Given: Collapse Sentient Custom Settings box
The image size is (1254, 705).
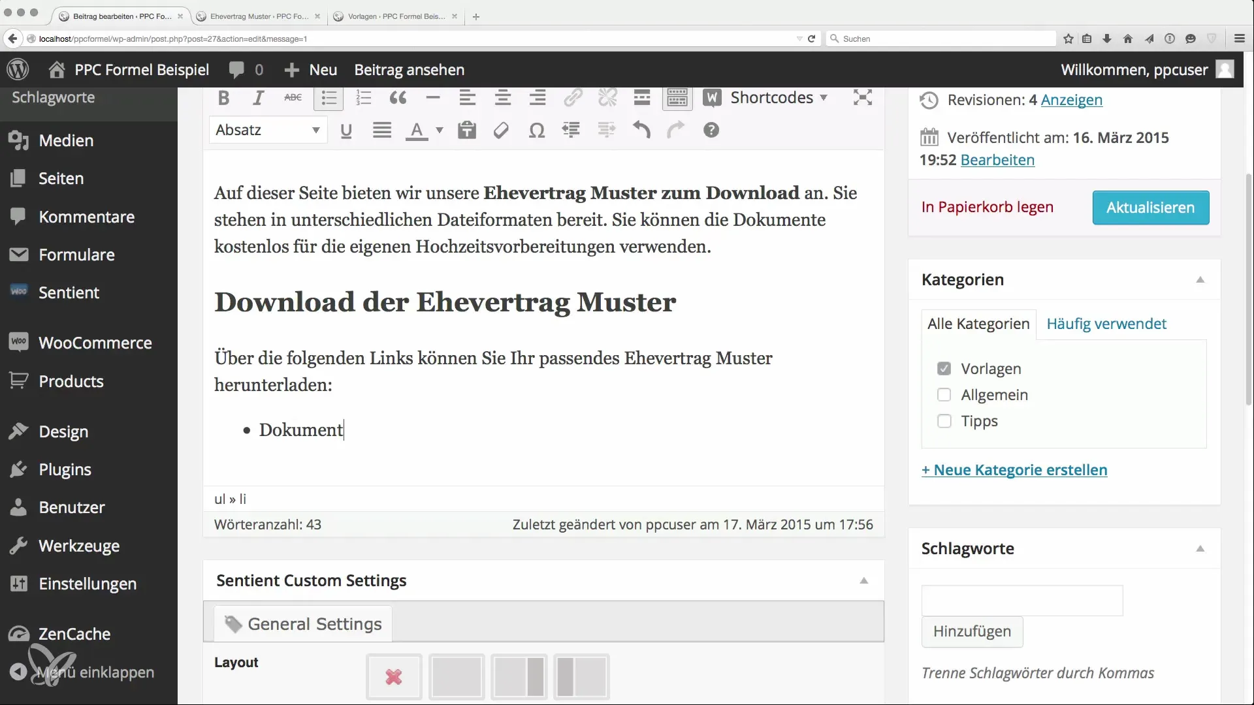Looking at the screenshot, I should coord(863,580).
